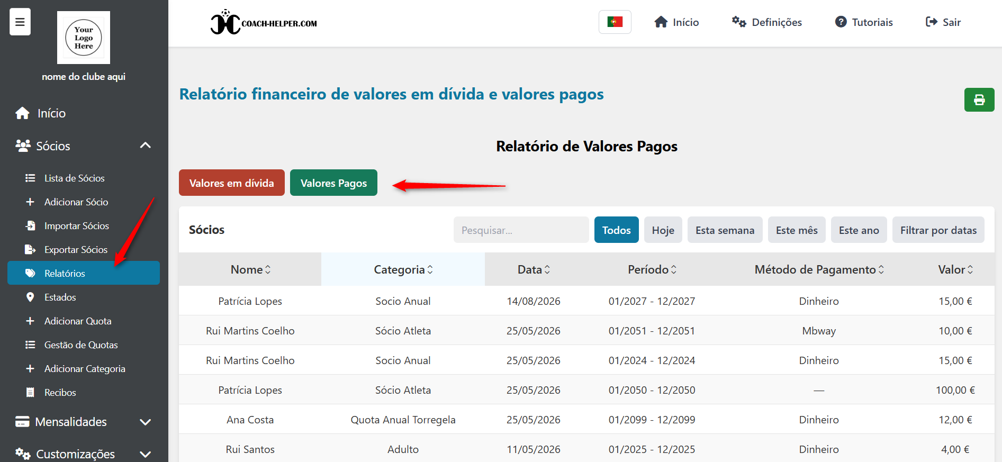Filter payments by Esta semana
The height and width of the screenshot is (462, 1002).
[725, 230]
